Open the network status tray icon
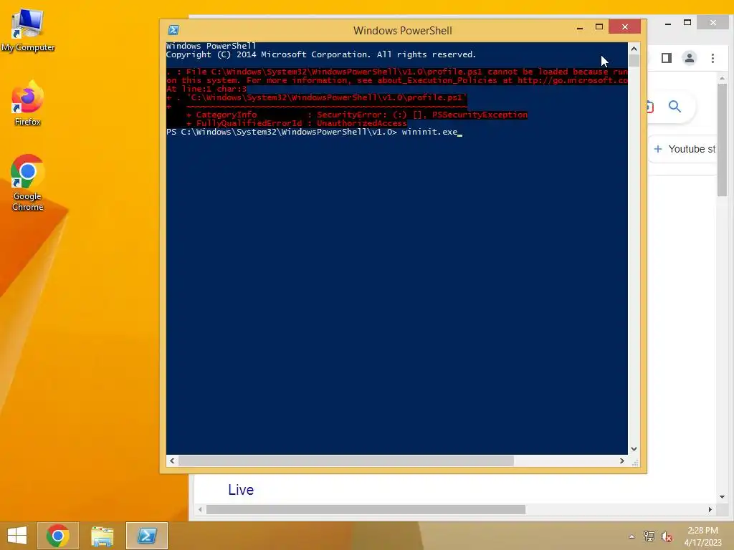734x550 pixels. (649, 536)
